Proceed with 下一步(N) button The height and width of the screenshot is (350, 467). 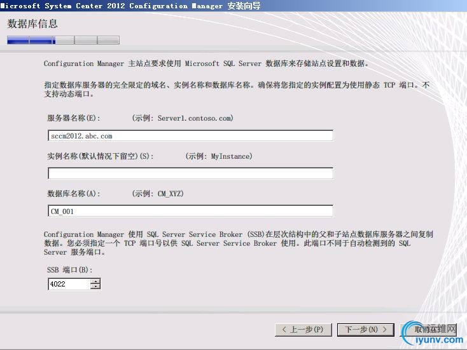(x=366, y=330)
